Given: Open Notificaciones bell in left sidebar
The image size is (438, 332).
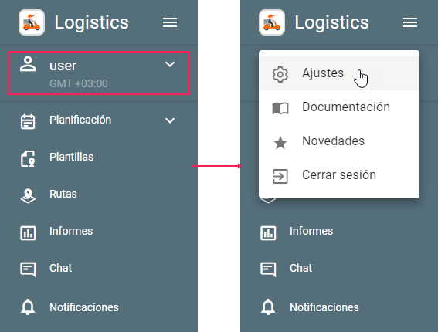Looking at the screenshot, I should 28,307.
